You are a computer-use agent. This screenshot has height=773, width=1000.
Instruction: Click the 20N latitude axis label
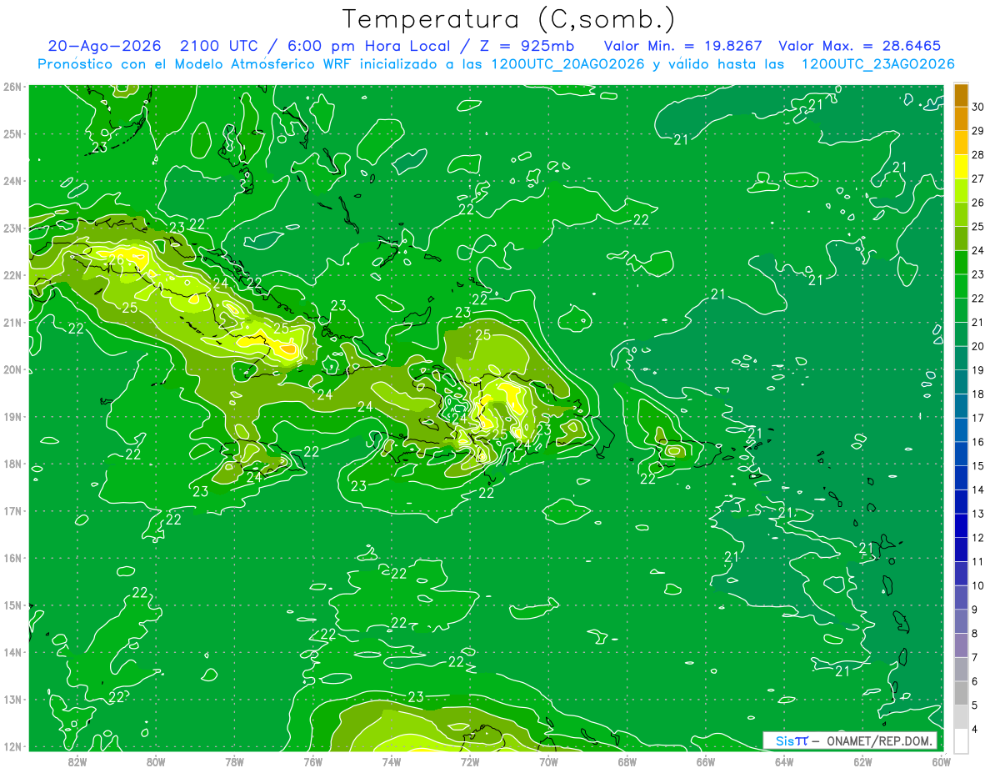click(12, 369)
